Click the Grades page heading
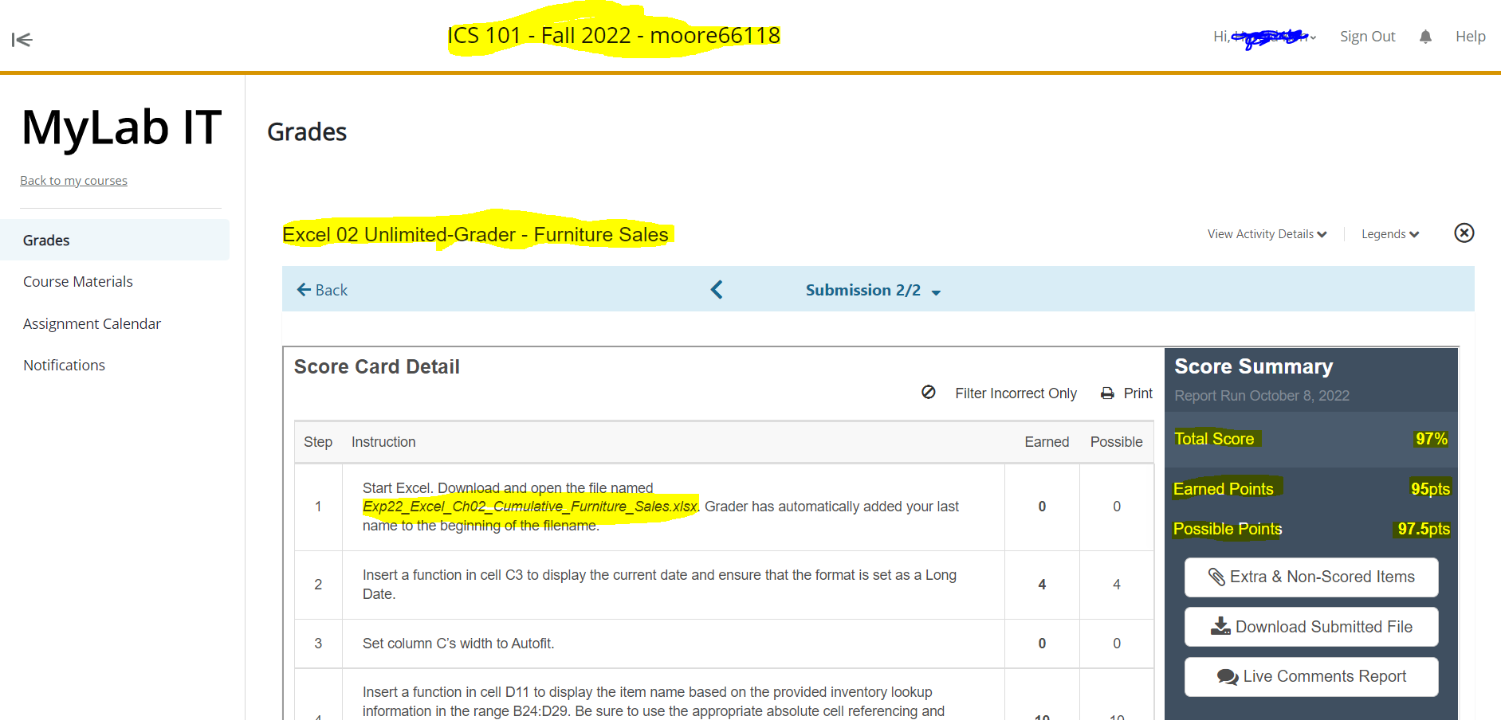1501x720 pixels. (x=307, y=132)
